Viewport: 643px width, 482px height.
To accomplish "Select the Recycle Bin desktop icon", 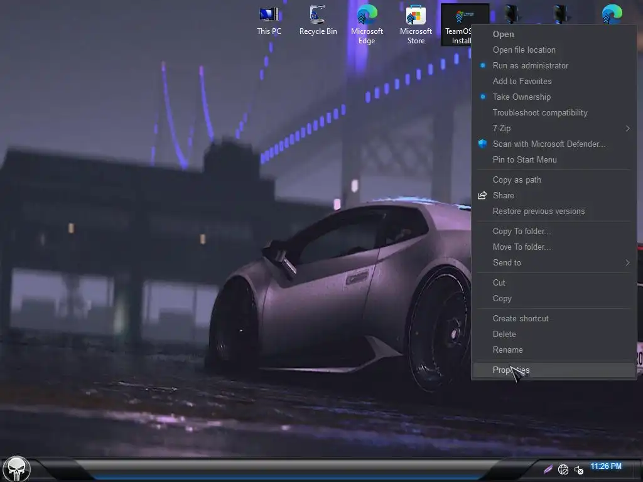I will coord(318,21).
